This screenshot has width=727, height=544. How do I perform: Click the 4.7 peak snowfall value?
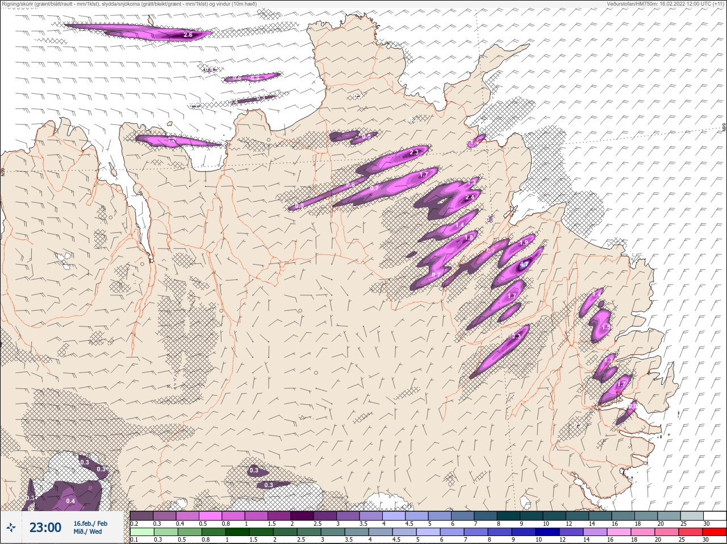click(524, 264)
